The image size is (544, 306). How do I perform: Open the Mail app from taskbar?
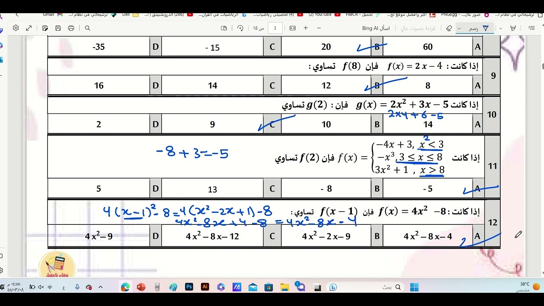click(253, 287)
